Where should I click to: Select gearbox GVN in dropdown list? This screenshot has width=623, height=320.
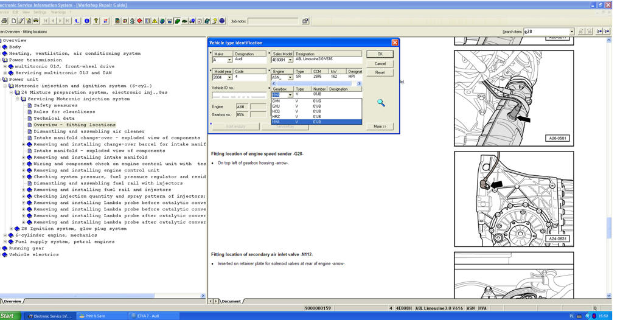[x=316, y=102]
